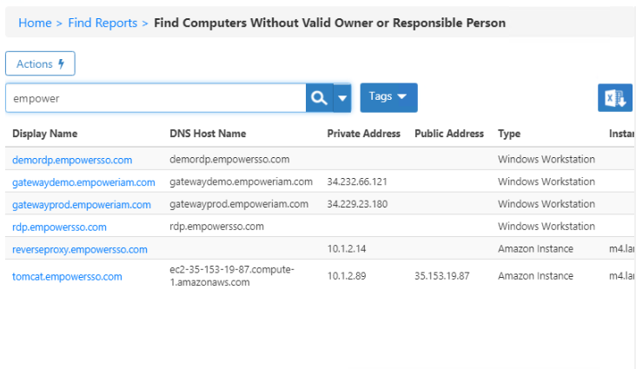
Task: Export results with the Excel icon
Action: [x=615, y=98]
